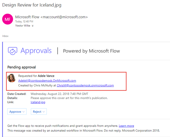Screen dimensions: 170x137
Task: Click the Today, 12:48 PM timestamp
Action: 24,21
